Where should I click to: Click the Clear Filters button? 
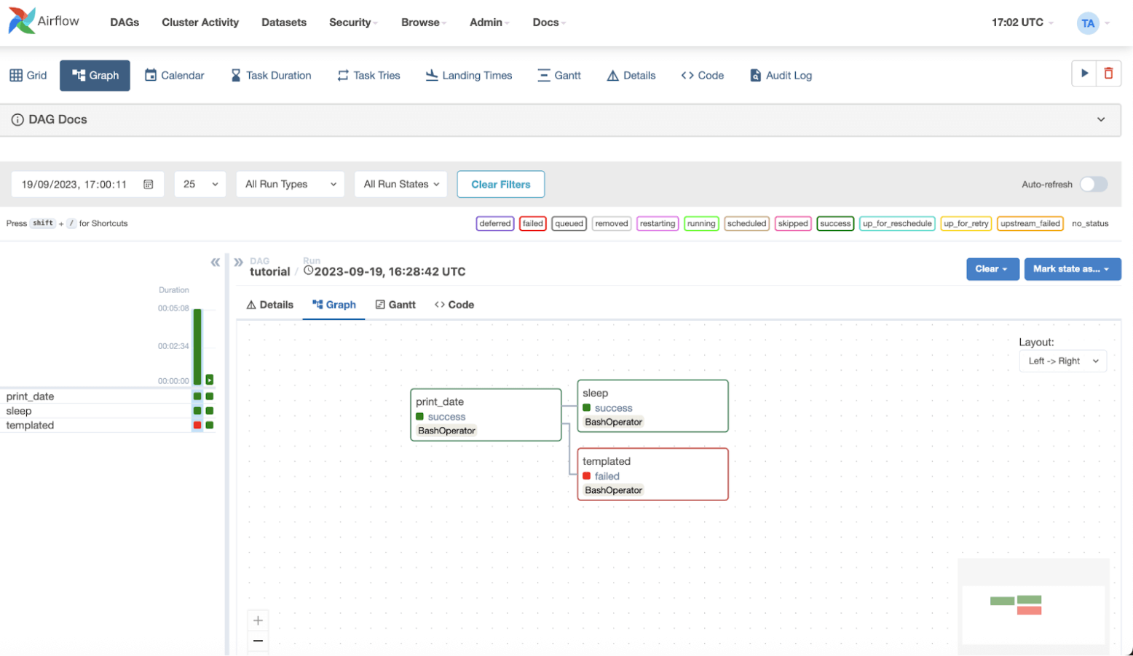(x=500, y=184)
